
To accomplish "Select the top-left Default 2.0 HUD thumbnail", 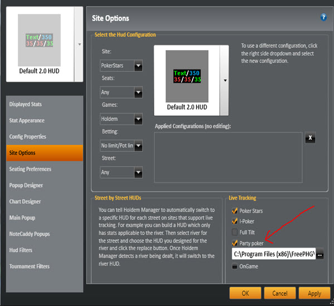I will pos(39,45).
